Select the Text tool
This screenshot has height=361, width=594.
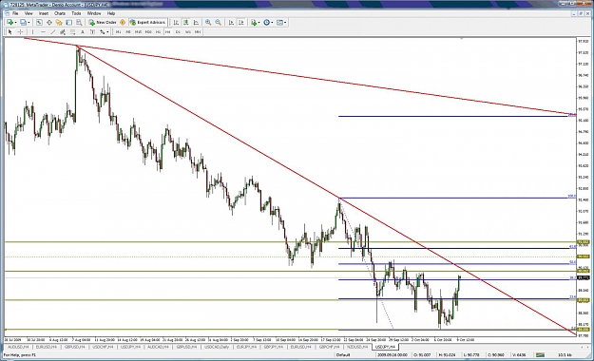83,31
